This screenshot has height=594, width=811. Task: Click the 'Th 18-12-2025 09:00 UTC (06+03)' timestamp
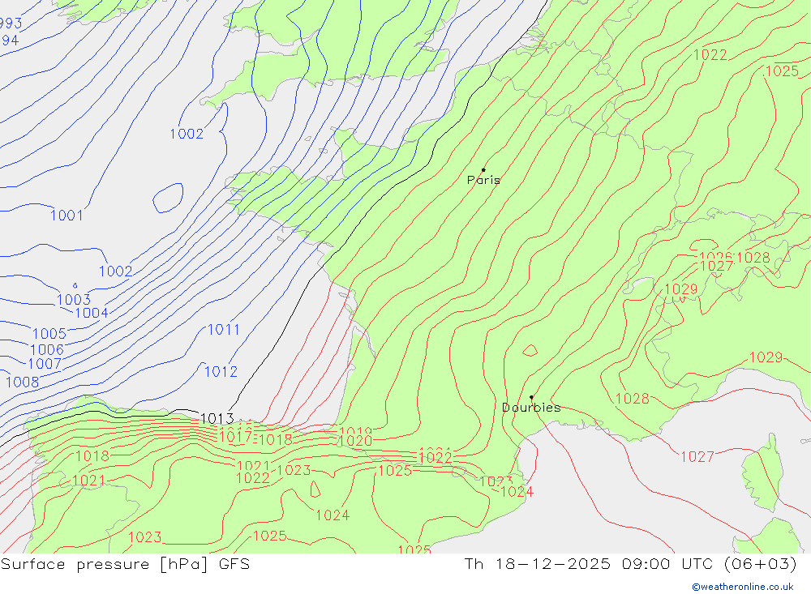(630, 564)
